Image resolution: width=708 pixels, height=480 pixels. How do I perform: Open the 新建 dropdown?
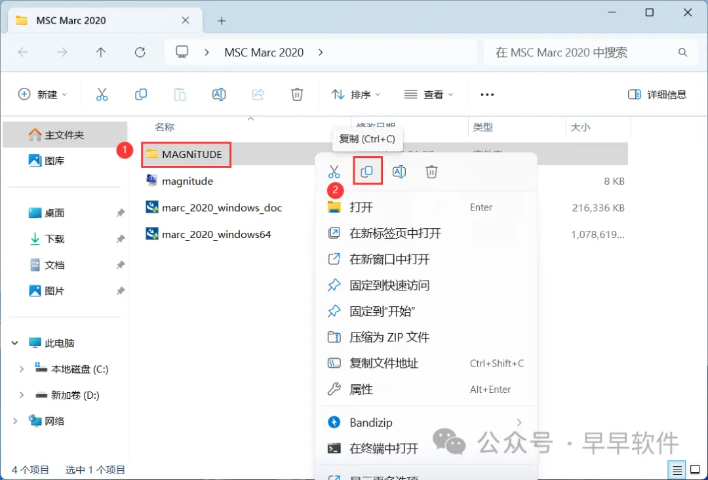tap(43, 94)
